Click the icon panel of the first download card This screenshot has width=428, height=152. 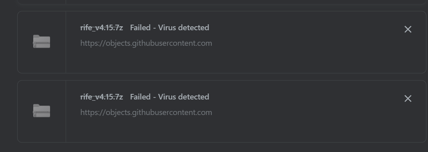pyautogui.click(x=42, y=42)
